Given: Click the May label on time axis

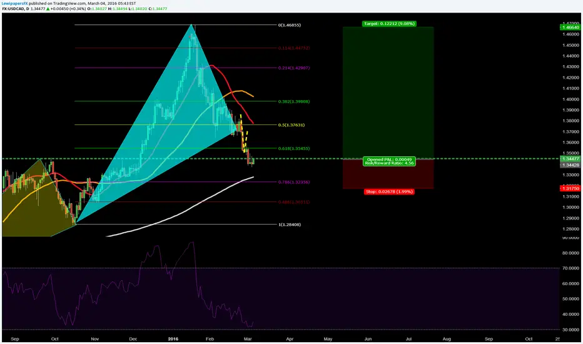Looking at the screenshot, I should click(x=328, y=339).
